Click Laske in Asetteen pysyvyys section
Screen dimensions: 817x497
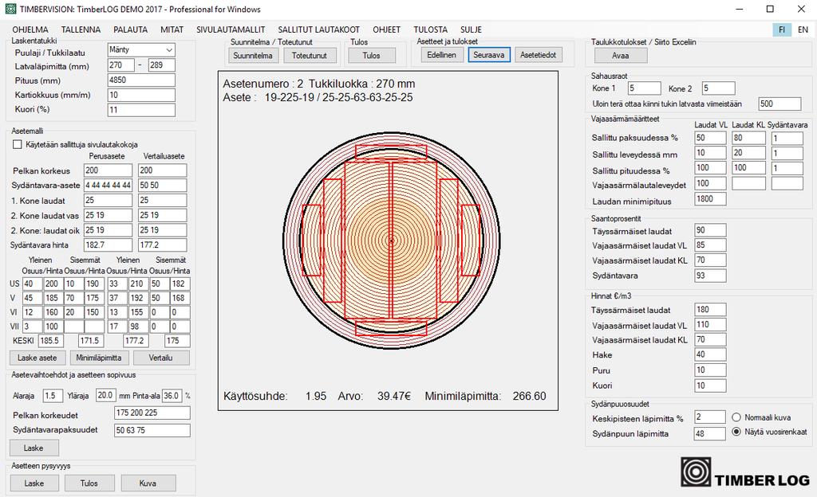34,483
